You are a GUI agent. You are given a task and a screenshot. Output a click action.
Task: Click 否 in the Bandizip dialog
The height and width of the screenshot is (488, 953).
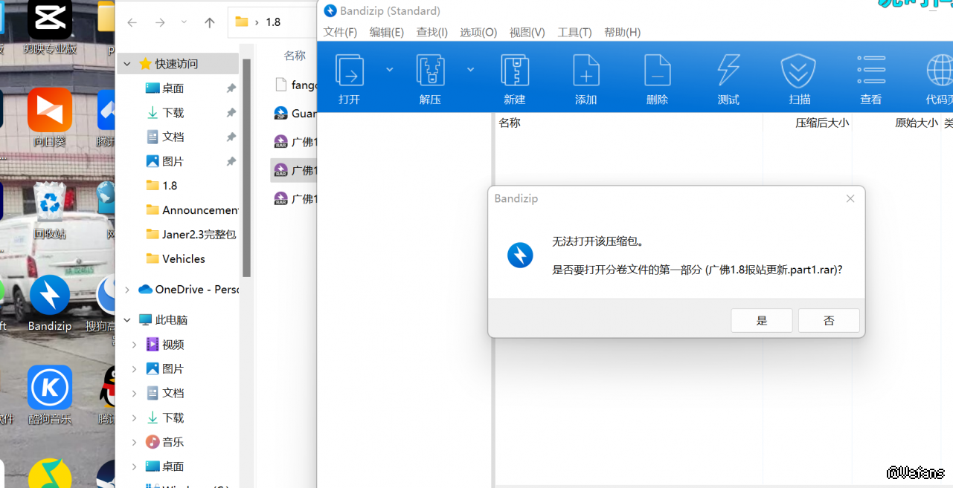coord(829,321)
